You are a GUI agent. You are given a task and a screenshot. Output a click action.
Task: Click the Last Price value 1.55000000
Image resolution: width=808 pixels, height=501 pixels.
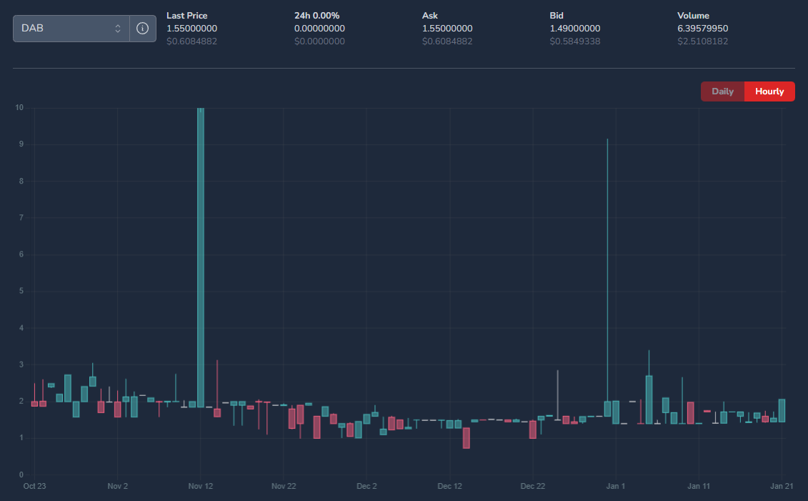pos(191,29)
